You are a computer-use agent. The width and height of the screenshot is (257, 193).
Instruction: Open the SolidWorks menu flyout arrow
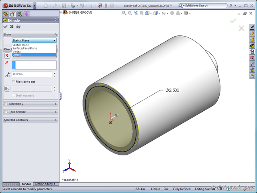click(35, 6)
